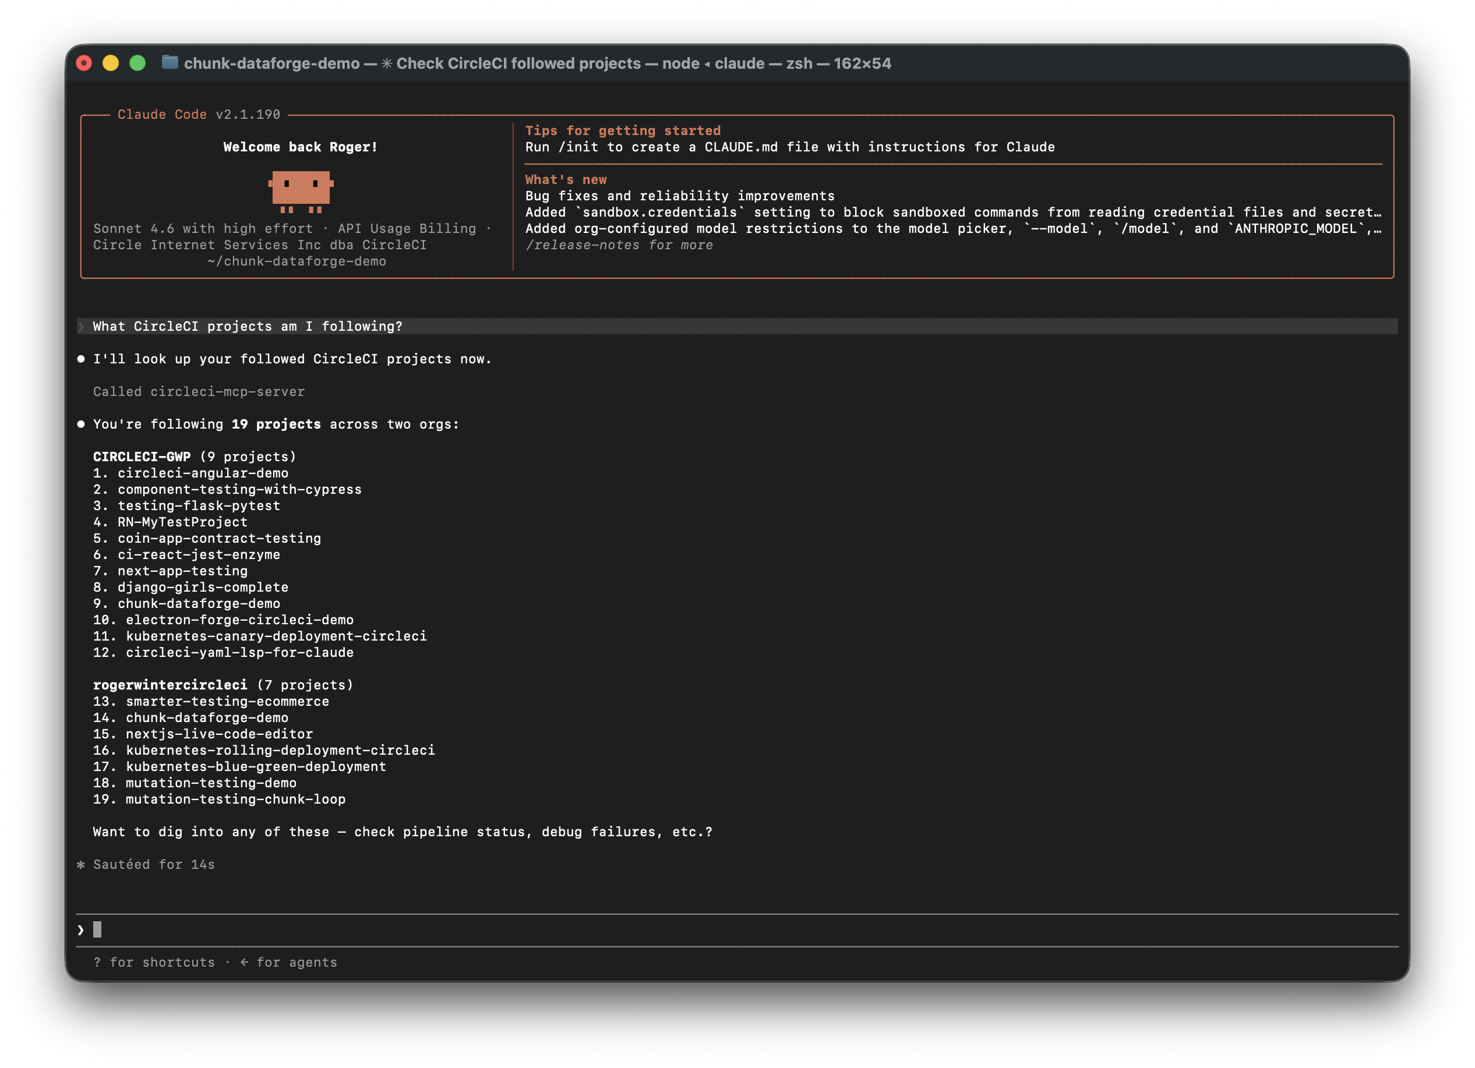
Task: Click "I'll look up your followed CircleCI projects" line
Action: pyautogui.click(x=292, y=359)
